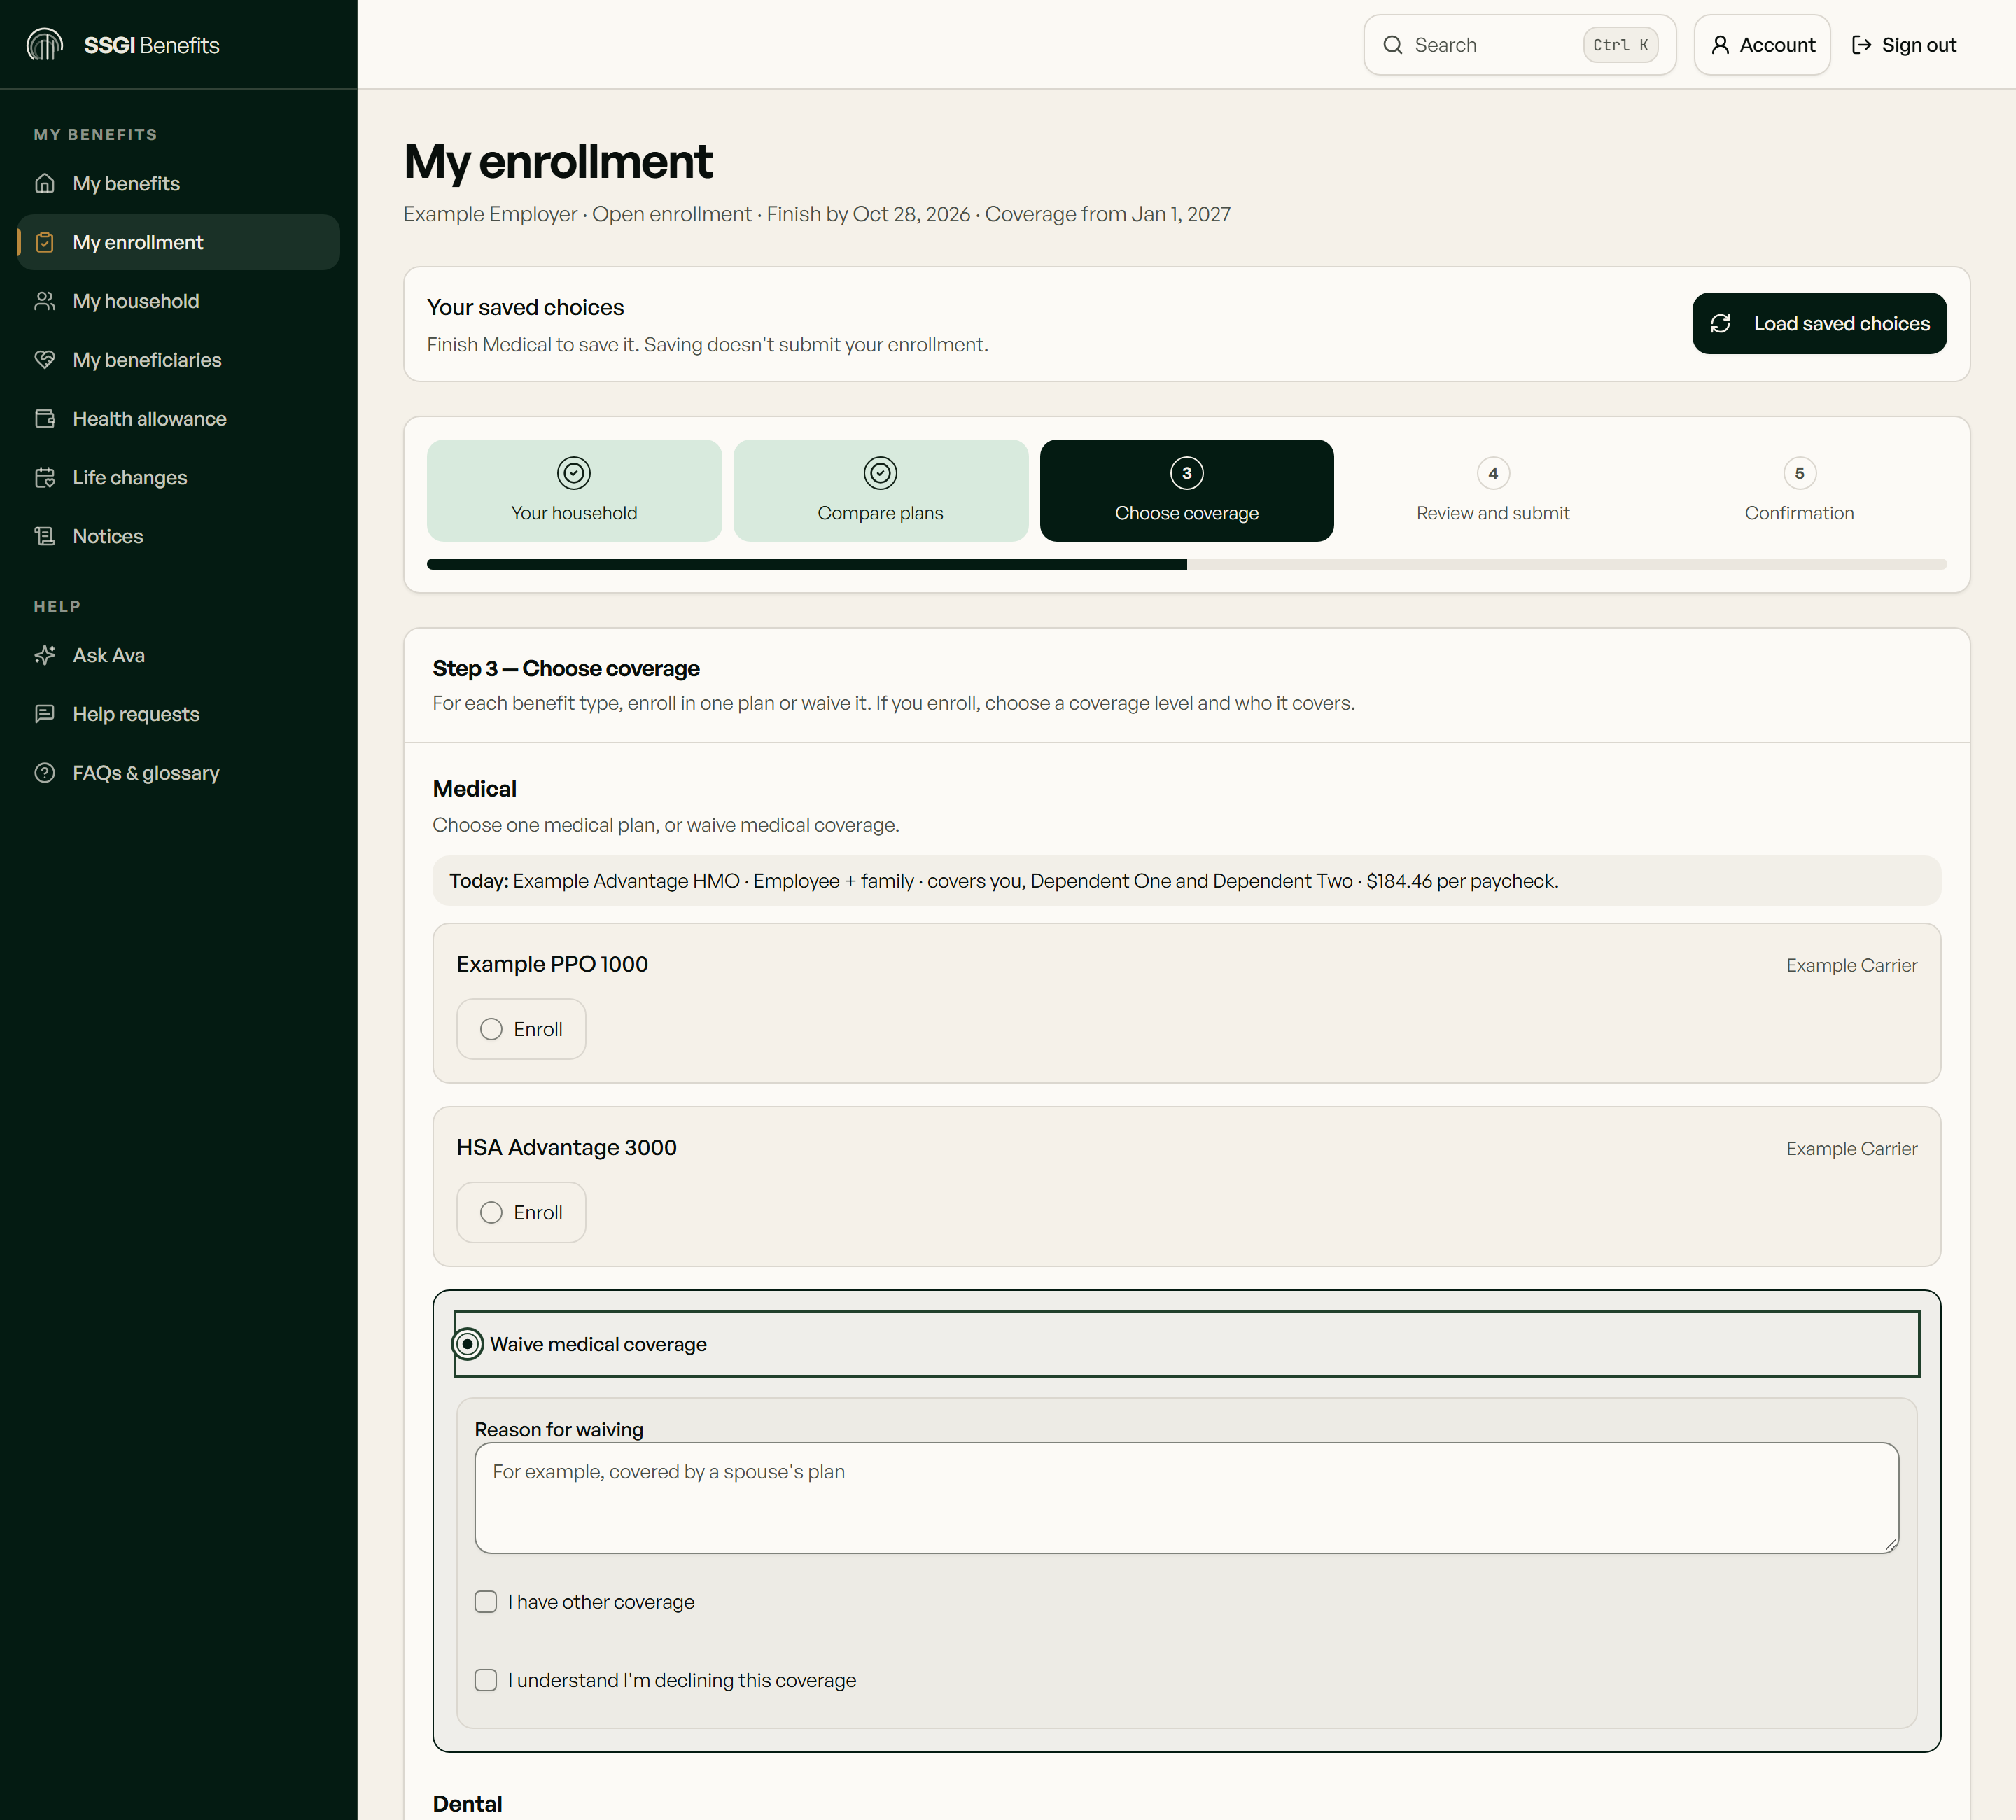Click the Example PPO 1000 plan title
This screenshot has height=1820, width=2016.
[x=552, y=964]
